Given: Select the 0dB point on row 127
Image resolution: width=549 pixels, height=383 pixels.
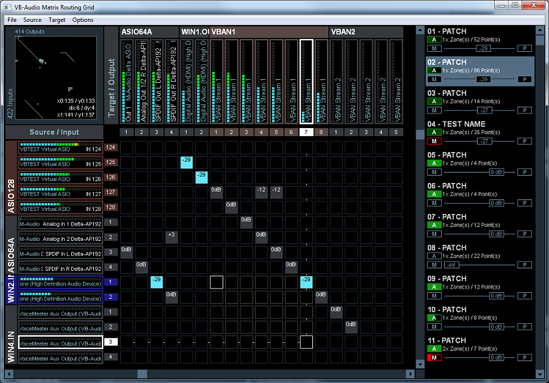Looking at the screenshot, I should 217,192.
